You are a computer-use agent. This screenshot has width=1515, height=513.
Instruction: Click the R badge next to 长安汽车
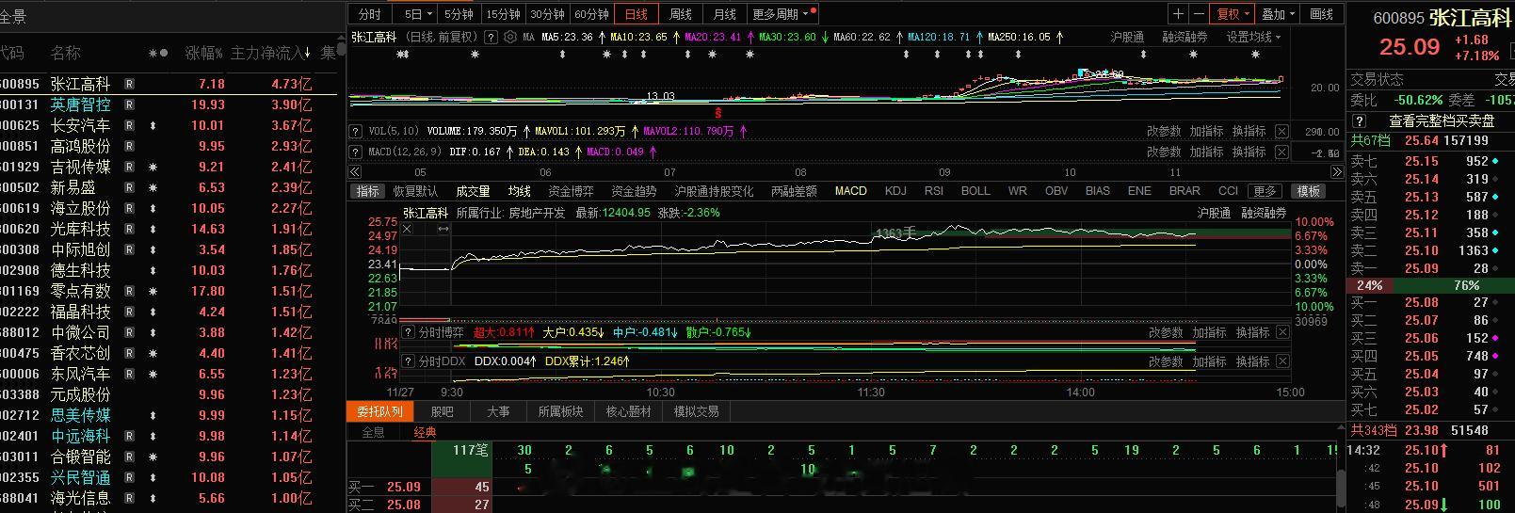pyautogui.click(x=129, y=125)
